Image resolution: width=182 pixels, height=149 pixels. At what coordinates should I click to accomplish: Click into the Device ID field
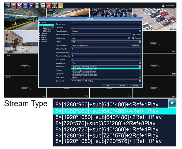tap(106, 28)
